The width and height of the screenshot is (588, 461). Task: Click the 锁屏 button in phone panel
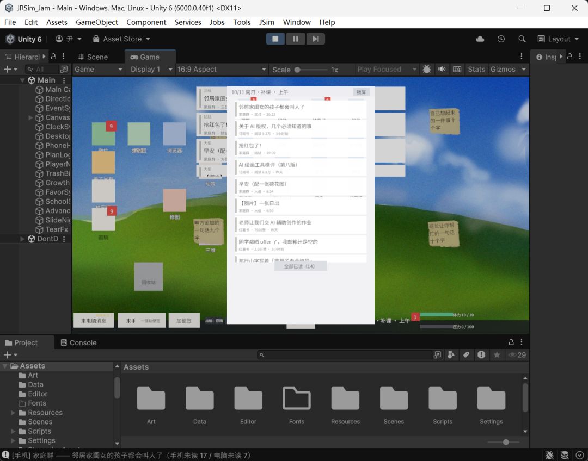coord(361,92)
